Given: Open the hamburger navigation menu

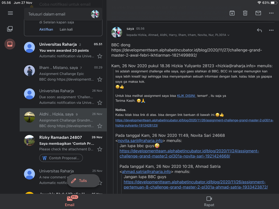Looking at the screenshot, I should coord(10,13).
